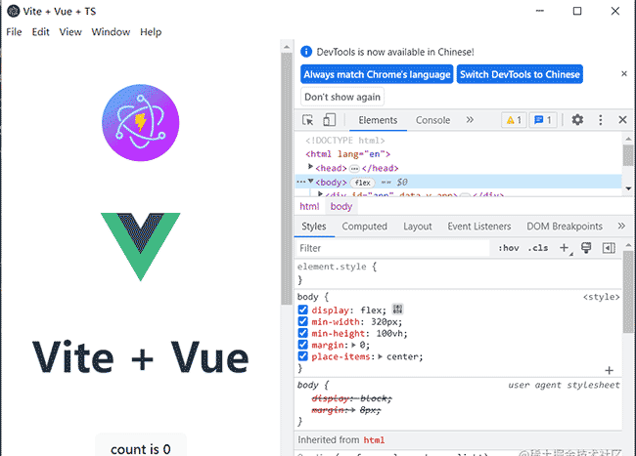Collapse the body element node
Screen dimensions: 636x456
pyautogui.click(x=311, y=182)
